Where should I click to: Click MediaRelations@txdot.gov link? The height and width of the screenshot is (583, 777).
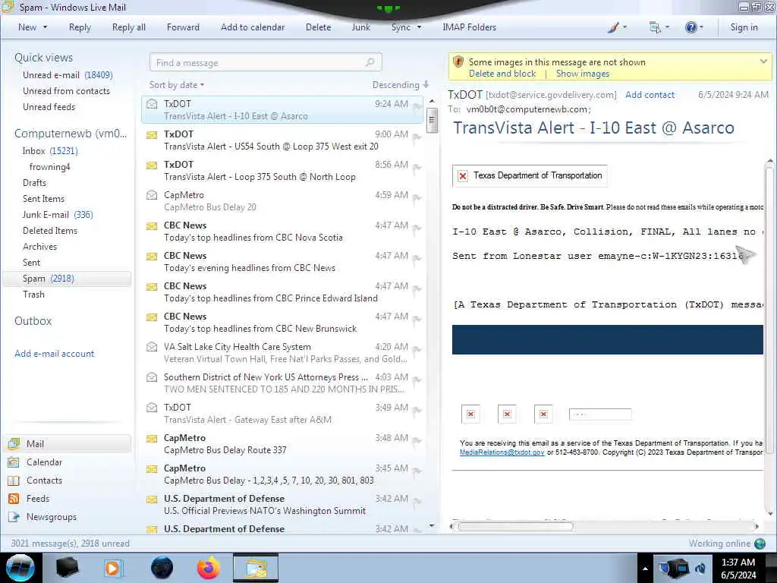tap(502, 452)
